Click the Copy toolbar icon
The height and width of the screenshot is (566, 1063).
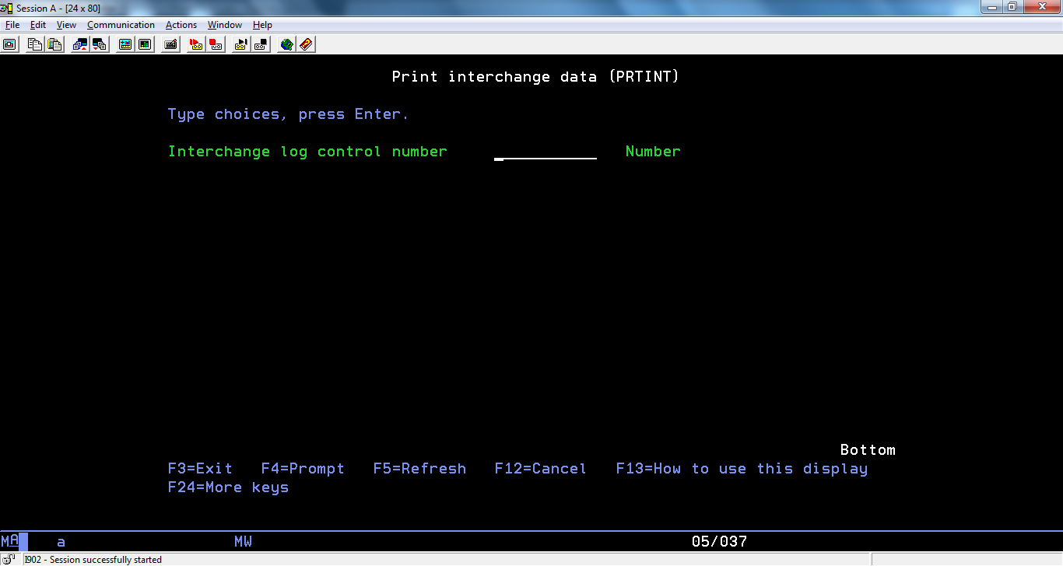(35, 44)
